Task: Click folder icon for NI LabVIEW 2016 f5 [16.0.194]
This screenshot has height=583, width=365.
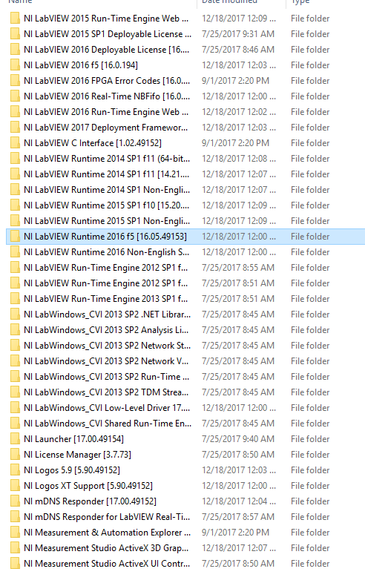Action: (x=15, y=65)
